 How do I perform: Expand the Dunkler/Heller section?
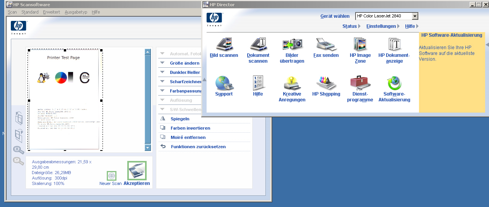pos(162,72)
